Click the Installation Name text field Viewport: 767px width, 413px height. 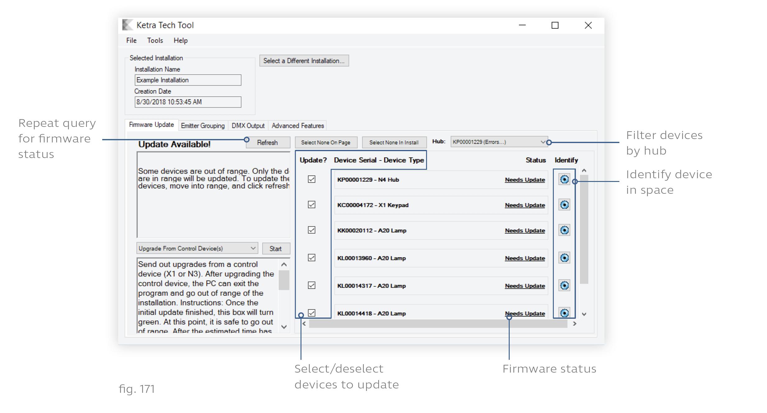tap(188, 80)
